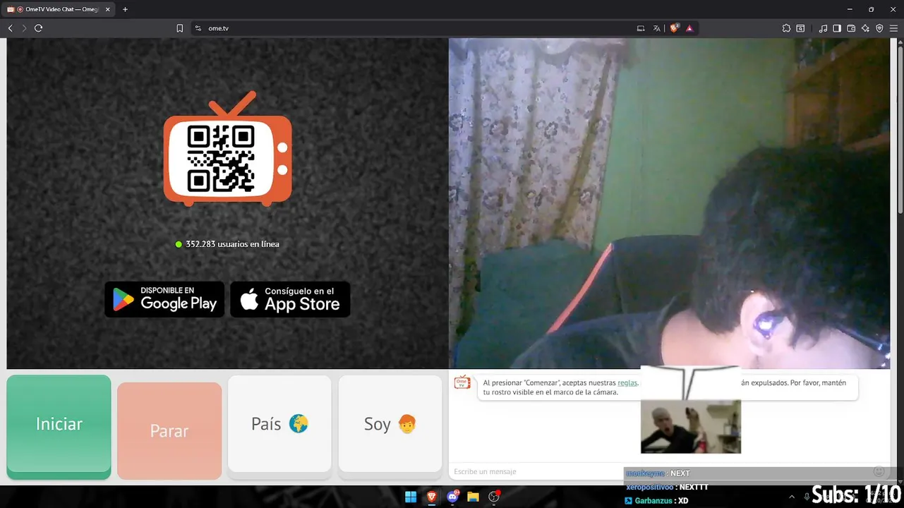Open the Soy gender selector
The width and height of the screenshot is (904, 508).
390,423
